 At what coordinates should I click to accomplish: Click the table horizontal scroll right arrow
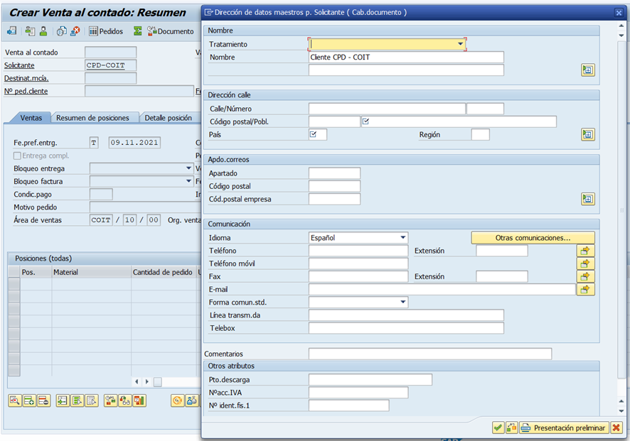click(x=146, y=381)
